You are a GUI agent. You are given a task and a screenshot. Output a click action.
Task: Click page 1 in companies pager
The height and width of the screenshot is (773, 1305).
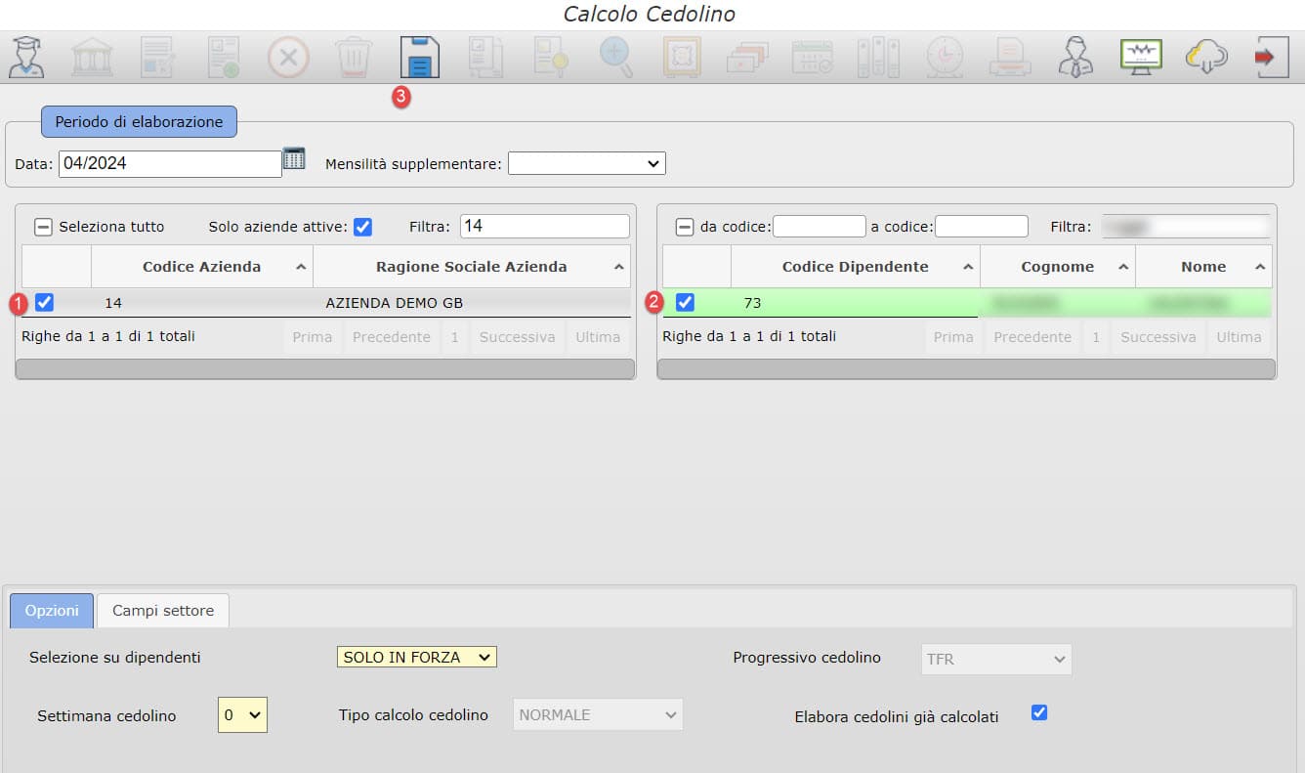[455, 337]
